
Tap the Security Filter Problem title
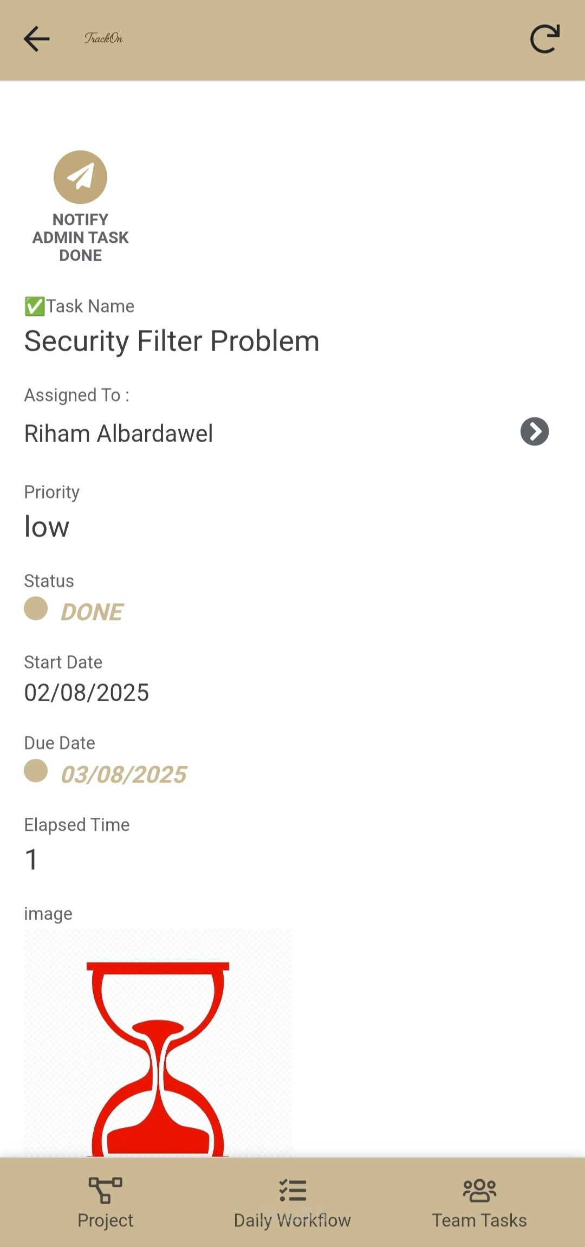(x=172, y=341)
